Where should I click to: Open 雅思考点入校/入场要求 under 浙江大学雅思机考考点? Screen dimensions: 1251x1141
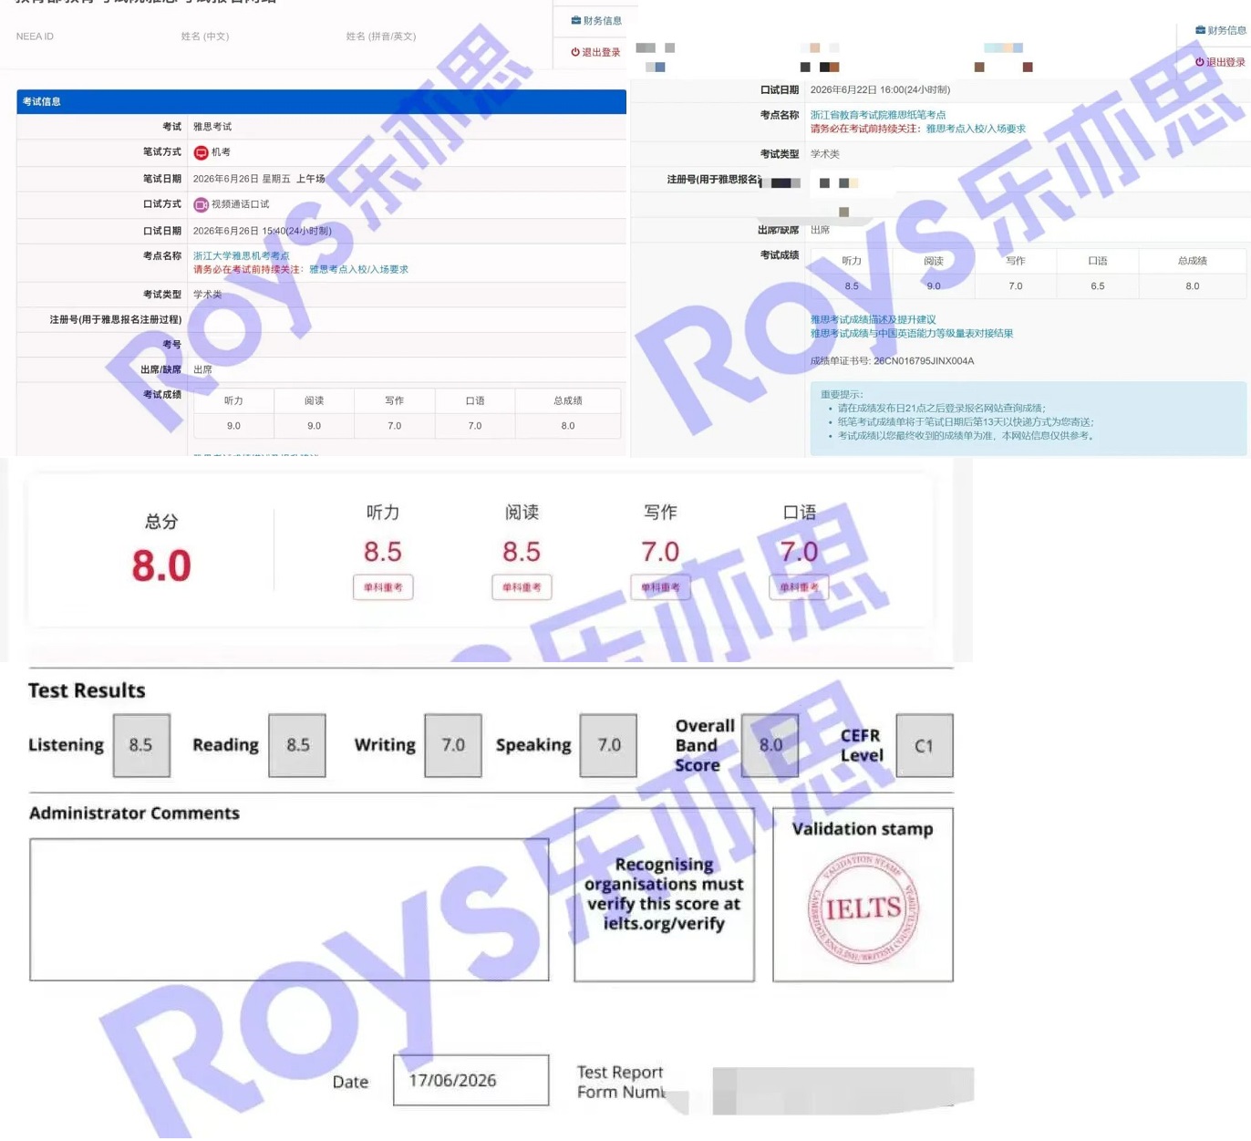358,269
